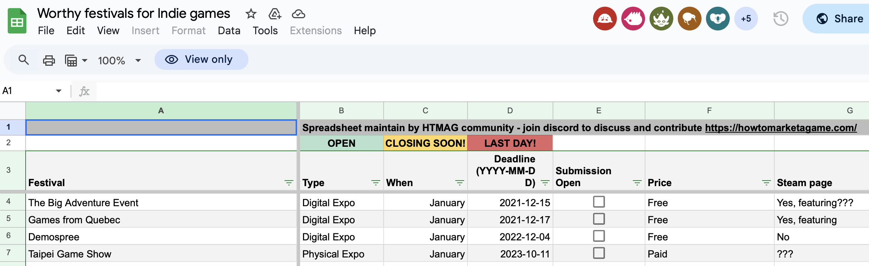Open the Data menu

[x=229, y=30]
